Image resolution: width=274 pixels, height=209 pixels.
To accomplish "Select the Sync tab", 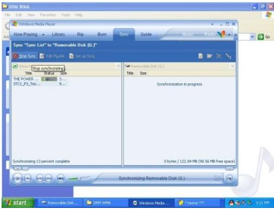I will pos(124,34).
